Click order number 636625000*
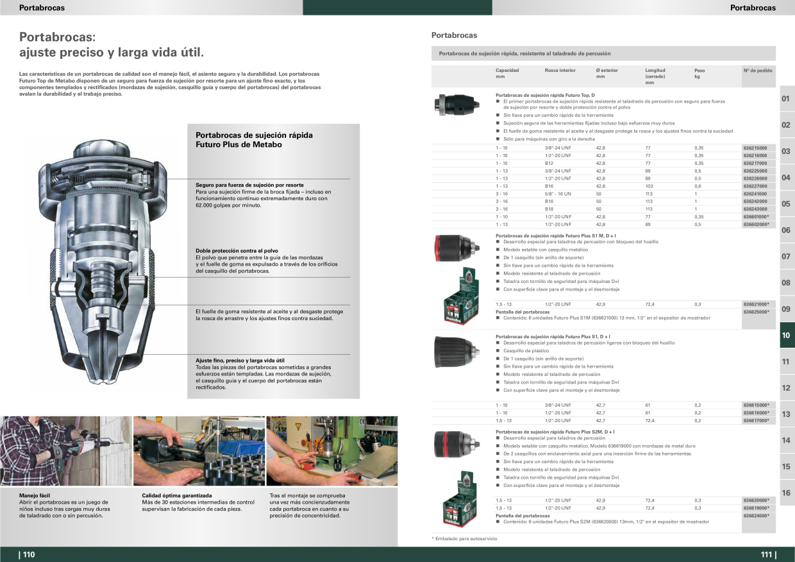 click(x=756, y=312)
